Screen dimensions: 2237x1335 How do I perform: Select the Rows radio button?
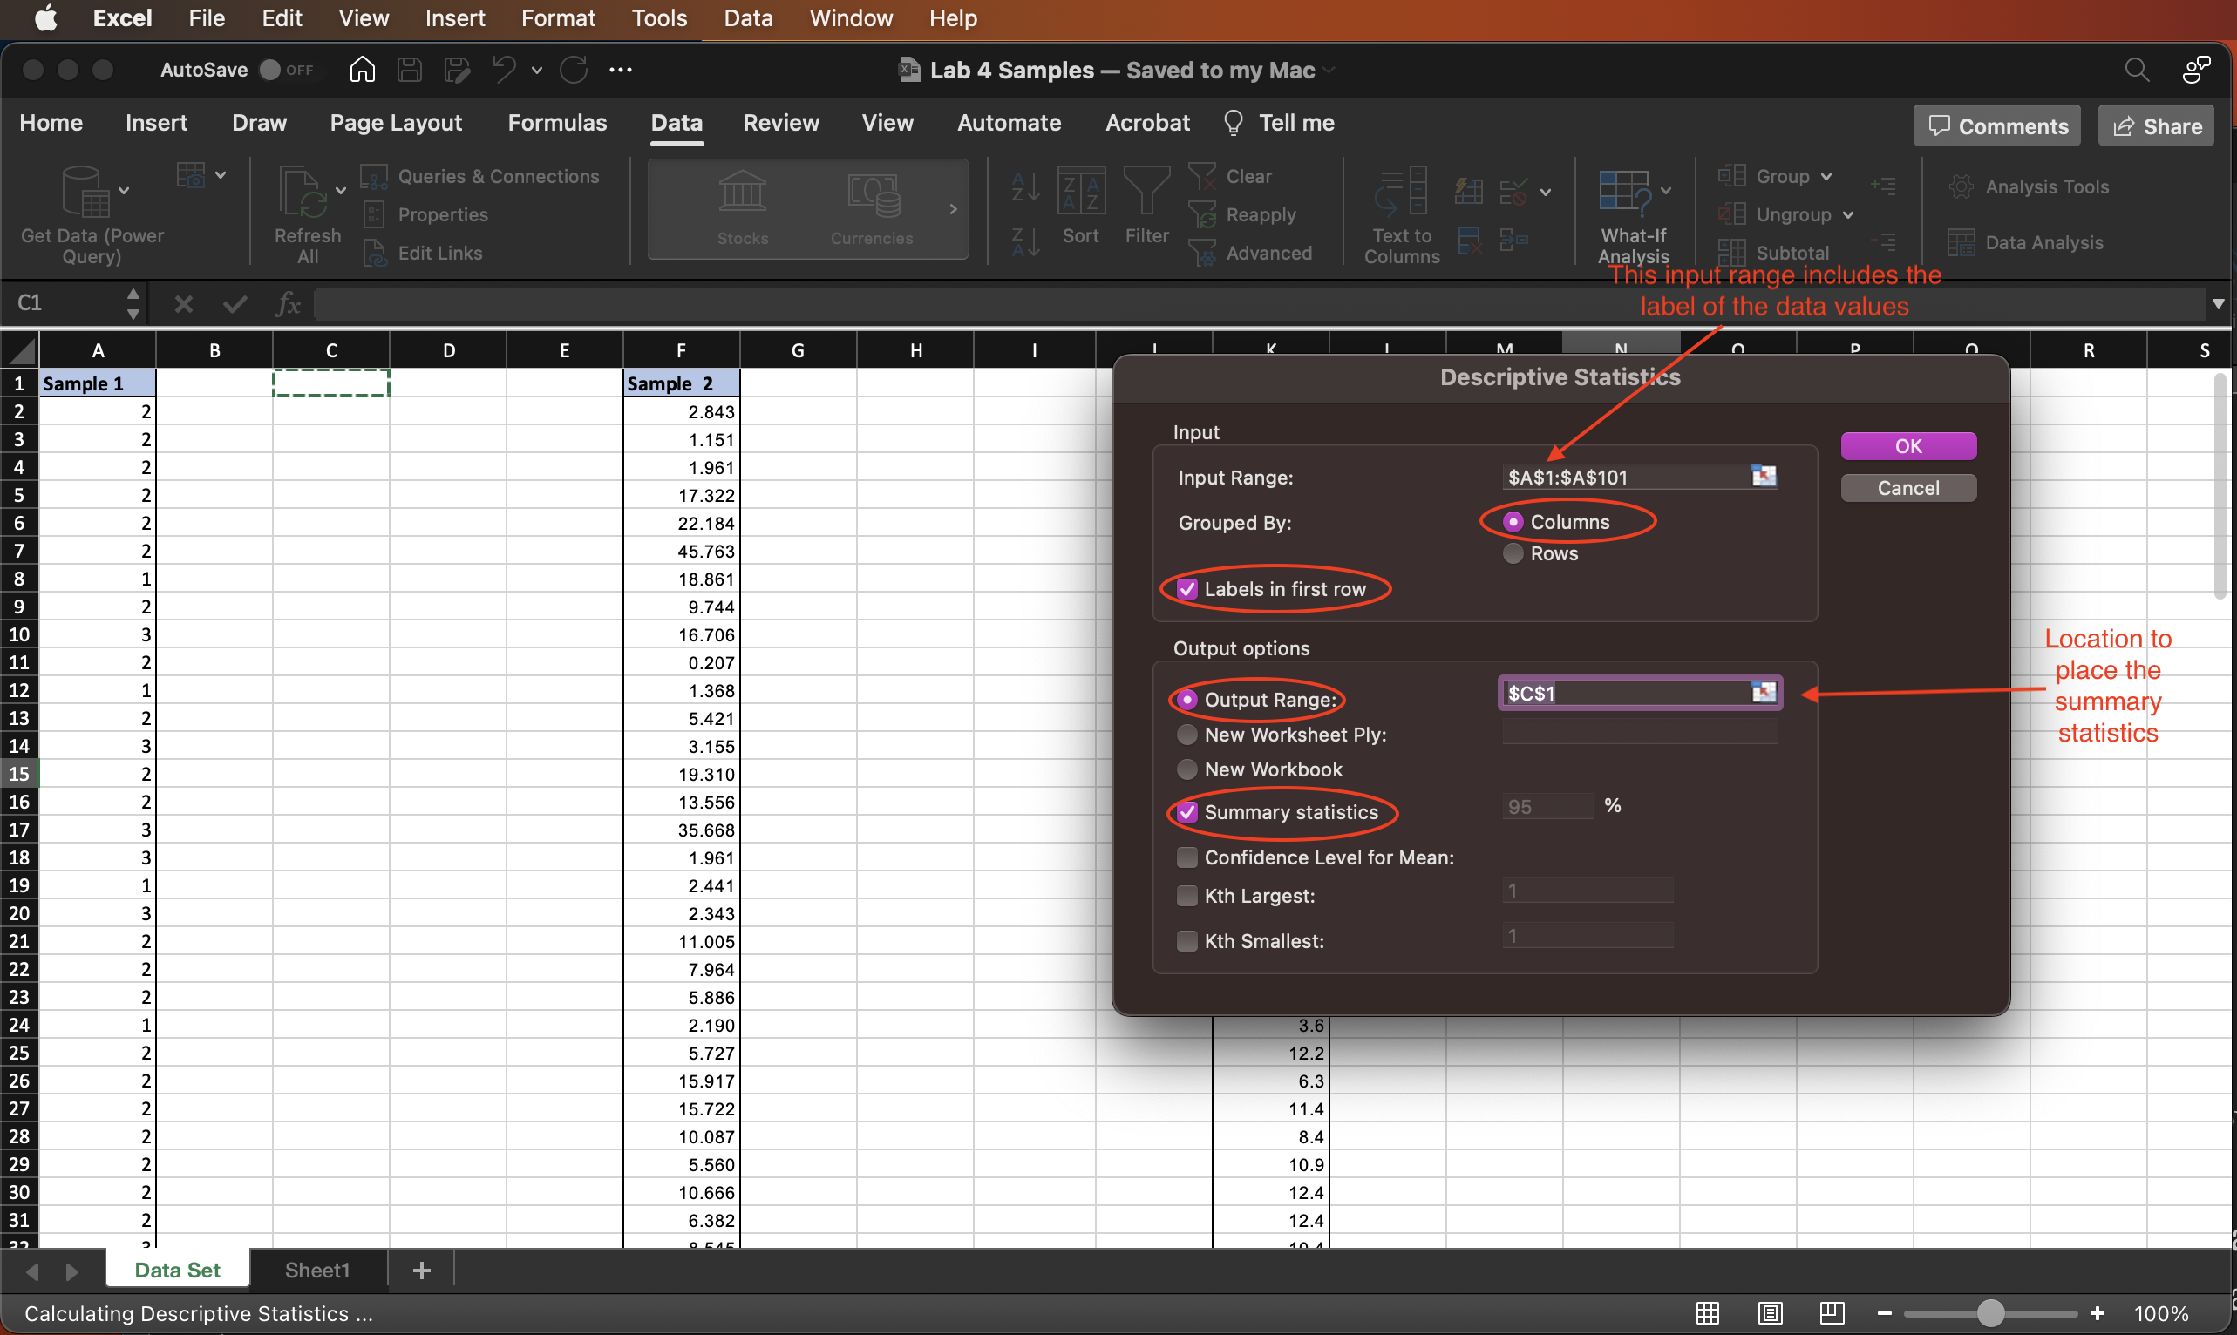(x=1513, y=553)
